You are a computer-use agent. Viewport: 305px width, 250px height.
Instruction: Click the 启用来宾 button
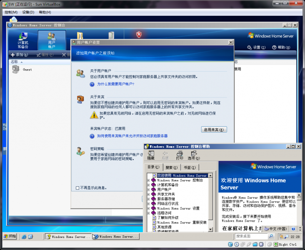214,130
